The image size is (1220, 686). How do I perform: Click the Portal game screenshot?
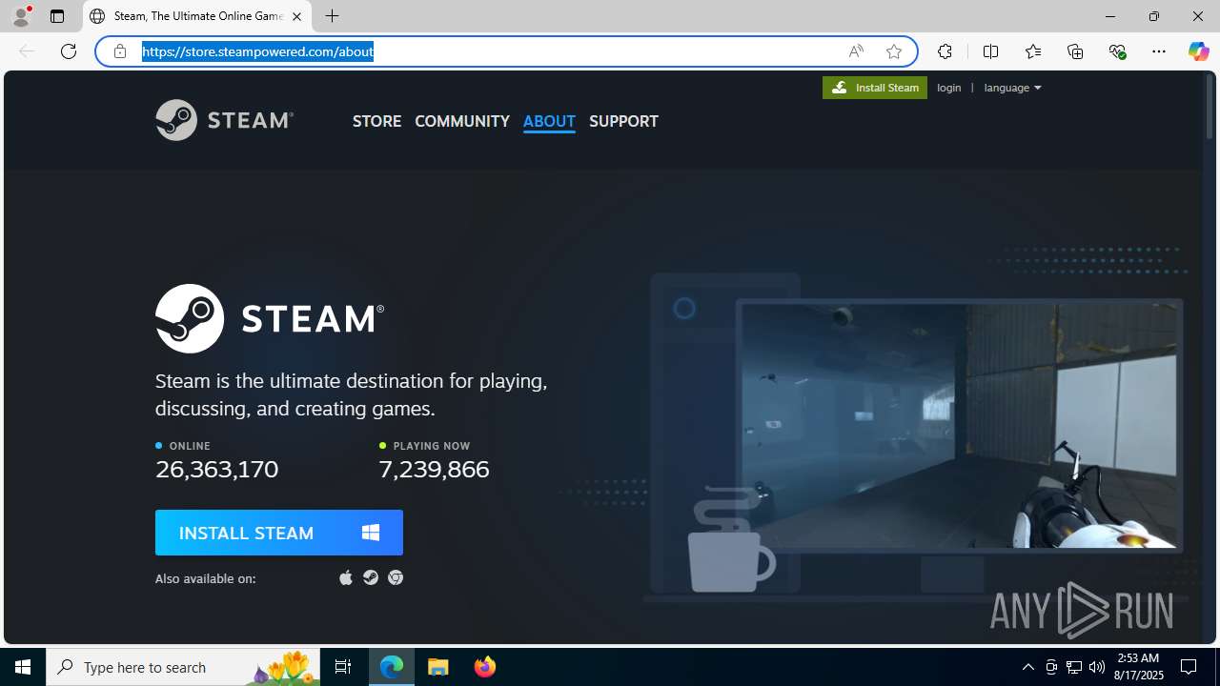click(959, 425)
